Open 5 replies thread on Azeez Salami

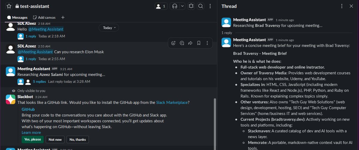point(39,81)
